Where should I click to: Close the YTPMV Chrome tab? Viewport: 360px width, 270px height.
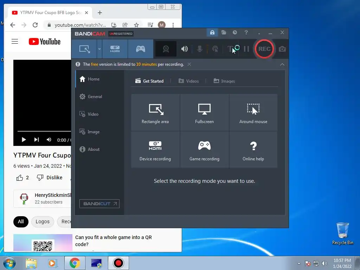click(x=86, y=13)
